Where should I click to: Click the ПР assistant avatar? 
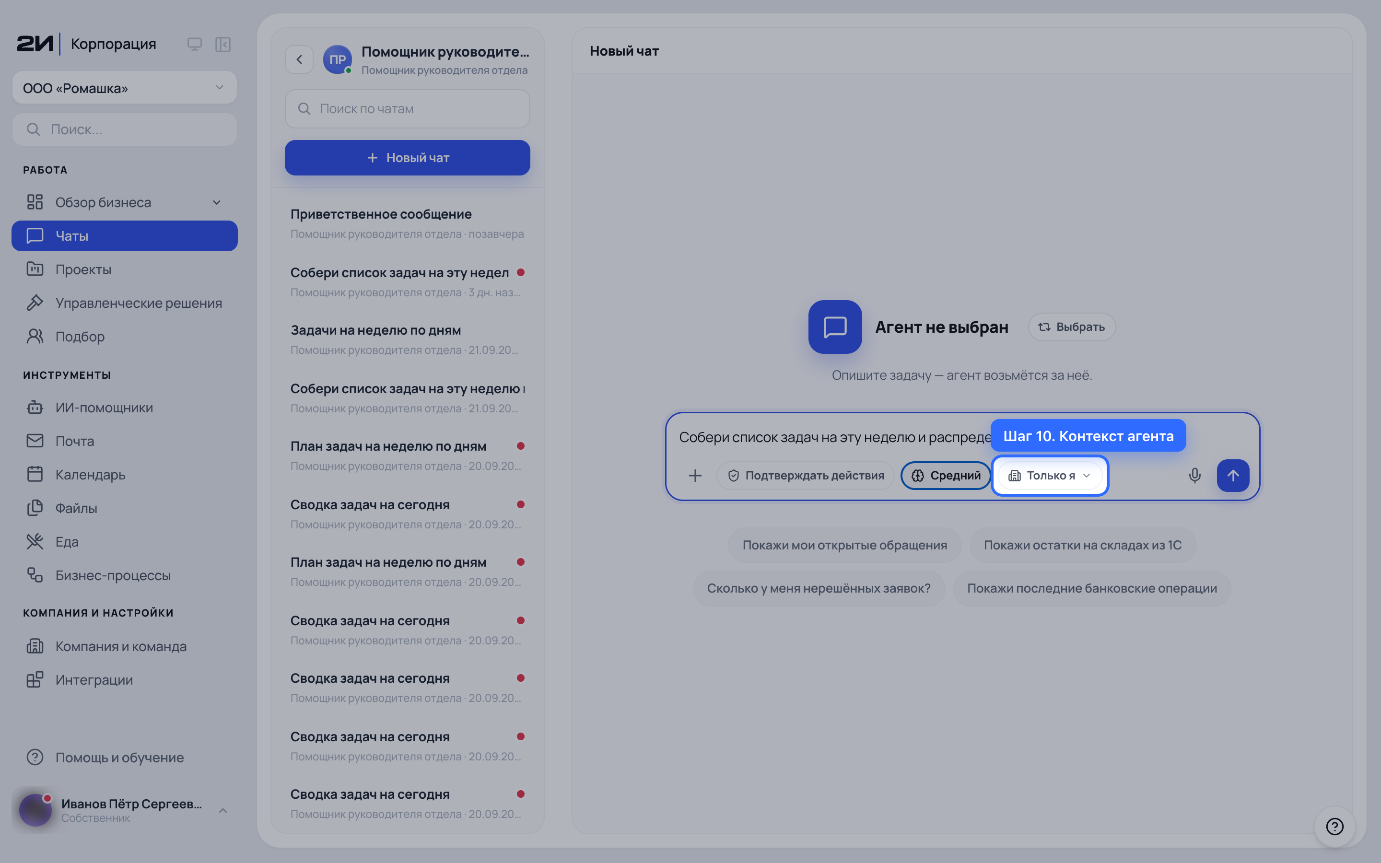(337, 59)
